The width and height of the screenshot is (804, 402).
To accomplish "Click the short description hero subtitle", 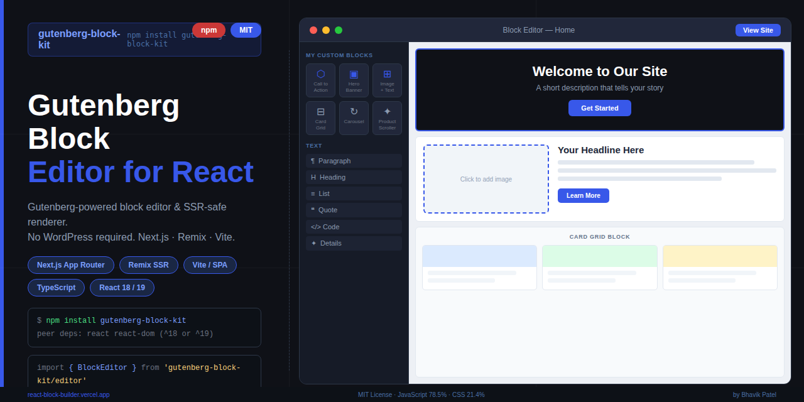I will [x=600, y=88].
